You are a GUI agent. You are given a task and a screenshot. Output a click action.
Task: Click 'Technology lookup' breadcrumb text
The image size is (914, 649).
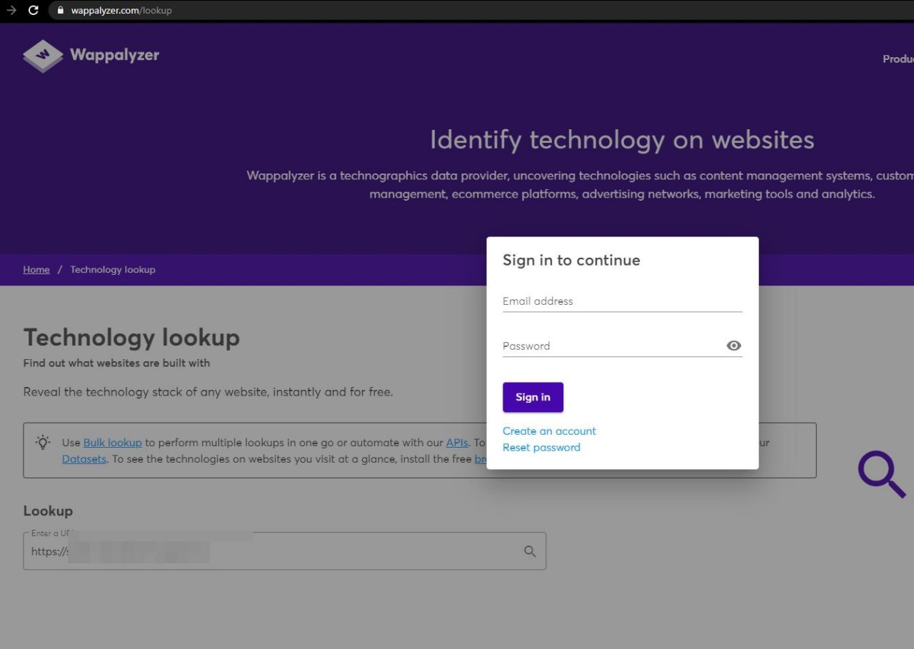click(x=113, y=270)
